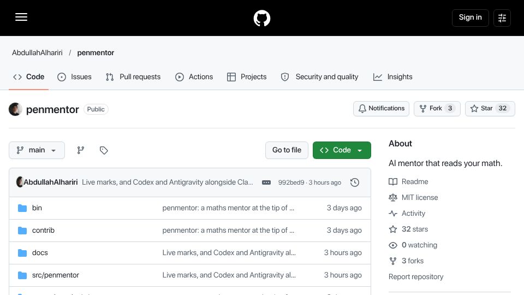Click the Notifications bell button

(381, 109)
